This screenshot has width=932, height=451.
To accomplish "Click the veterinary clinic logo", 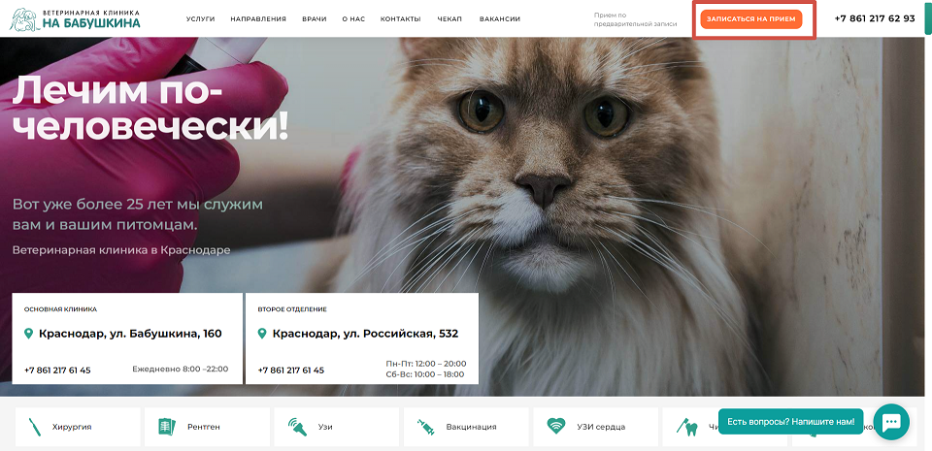I will coord(76,19).
